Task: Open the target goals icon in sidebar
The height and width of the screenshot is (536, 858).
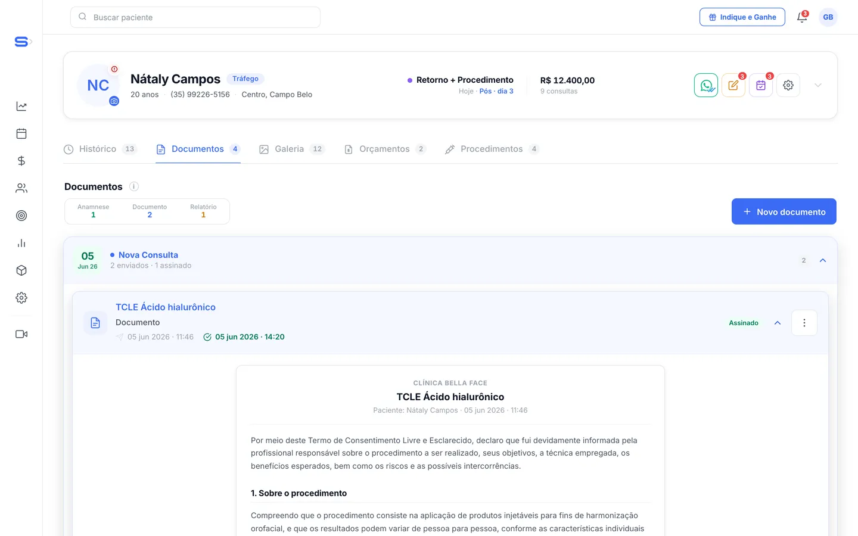Action: tap(21, 216)
